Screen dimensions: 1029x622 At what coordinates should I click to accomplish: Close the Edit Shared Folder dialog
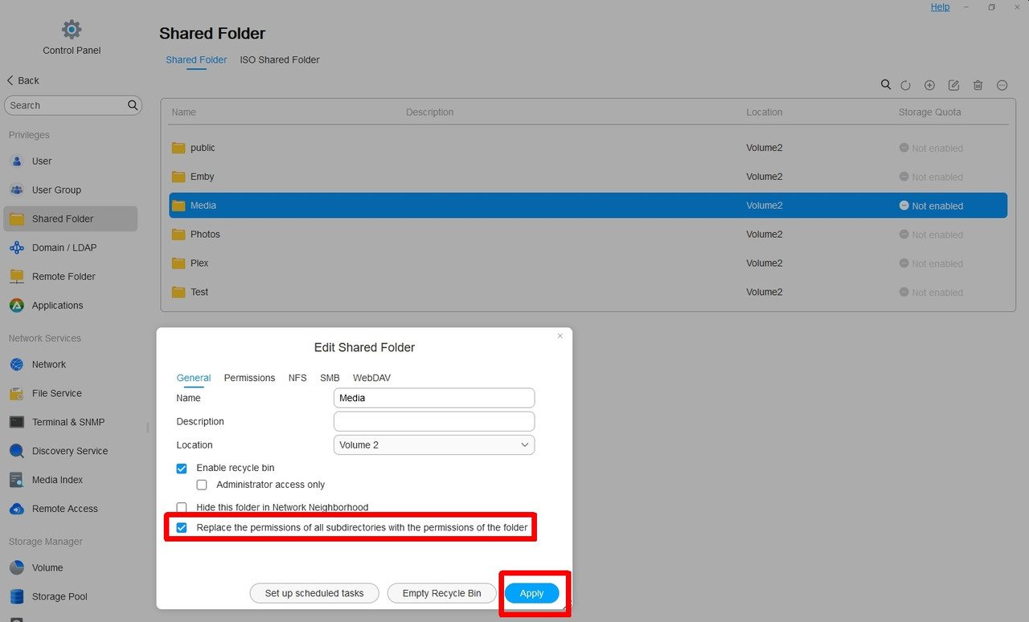point(560,336)
